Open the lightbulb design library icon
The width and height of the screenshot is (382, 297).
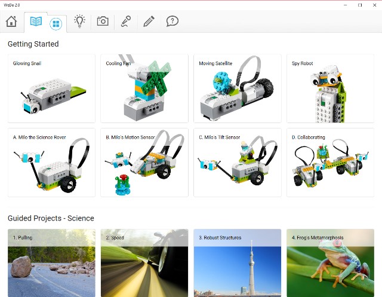coord(79,22)
